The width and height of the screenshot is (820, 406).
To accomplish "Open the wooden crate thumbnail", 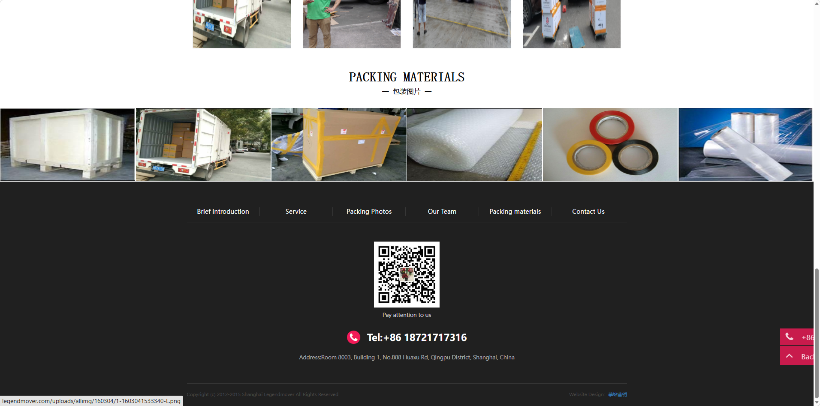I will tap(67, 145).
